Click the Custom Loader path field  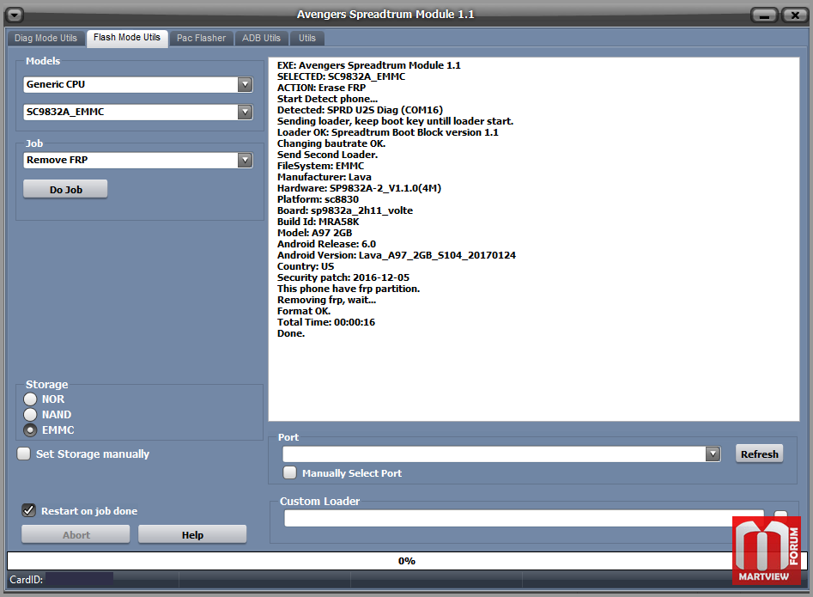524,518
